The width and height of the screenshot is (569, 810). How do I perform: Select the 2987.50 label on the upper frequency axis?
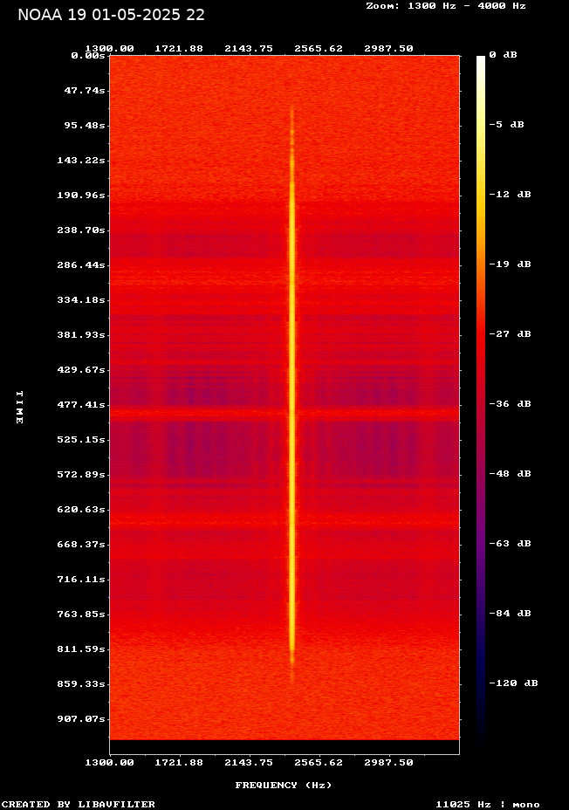coord(388,49)
